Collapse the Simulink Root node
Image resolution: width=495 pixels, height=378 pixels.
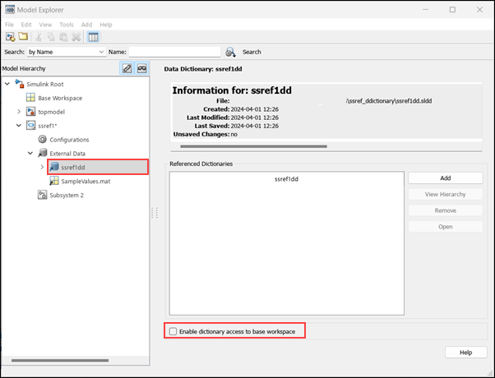click(7, 84)
